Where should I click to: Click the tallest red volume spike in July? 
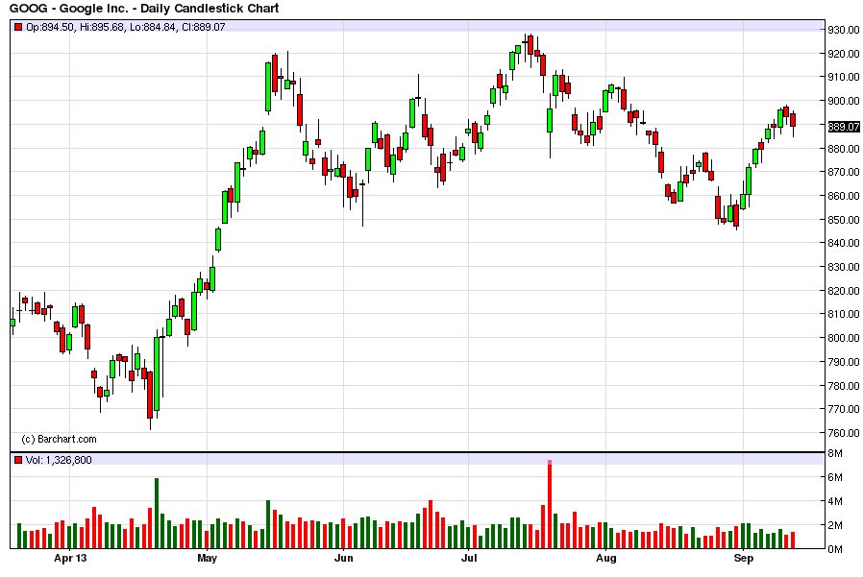[x=550, y=504]
